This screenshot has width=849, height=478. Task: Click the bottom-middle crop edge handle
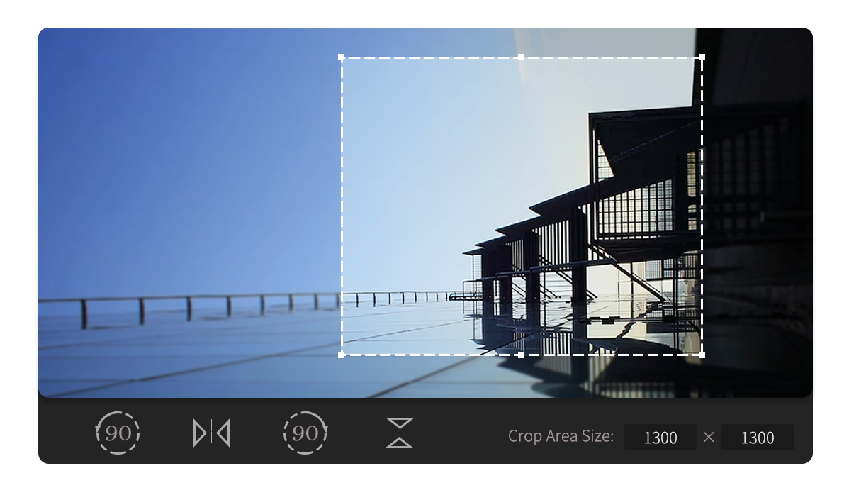pos(522,355)
